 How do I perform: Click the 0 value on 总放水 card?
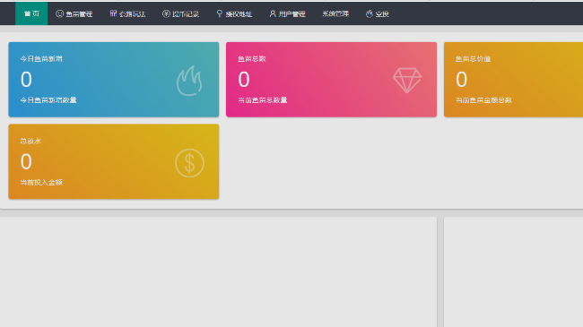26,161
